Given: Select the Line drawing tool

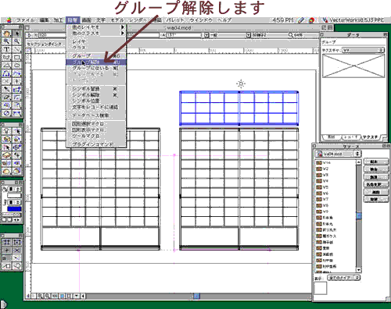Looking at the screenshot, I should click(16, 49).
